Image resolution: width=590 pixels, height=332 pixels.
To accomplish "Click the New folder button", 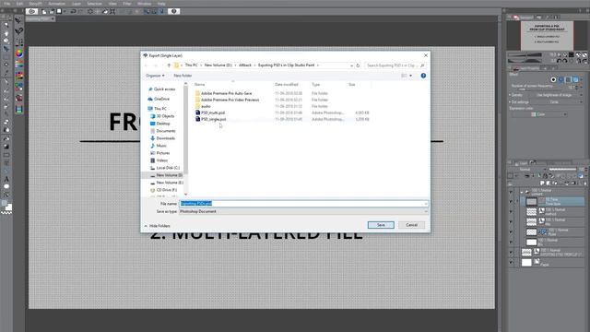I will coord(183,76).
